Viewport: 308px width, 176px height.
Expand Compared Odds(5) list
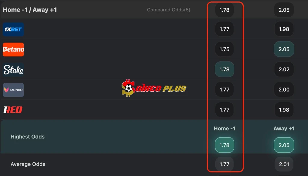(x=168, y=10)
